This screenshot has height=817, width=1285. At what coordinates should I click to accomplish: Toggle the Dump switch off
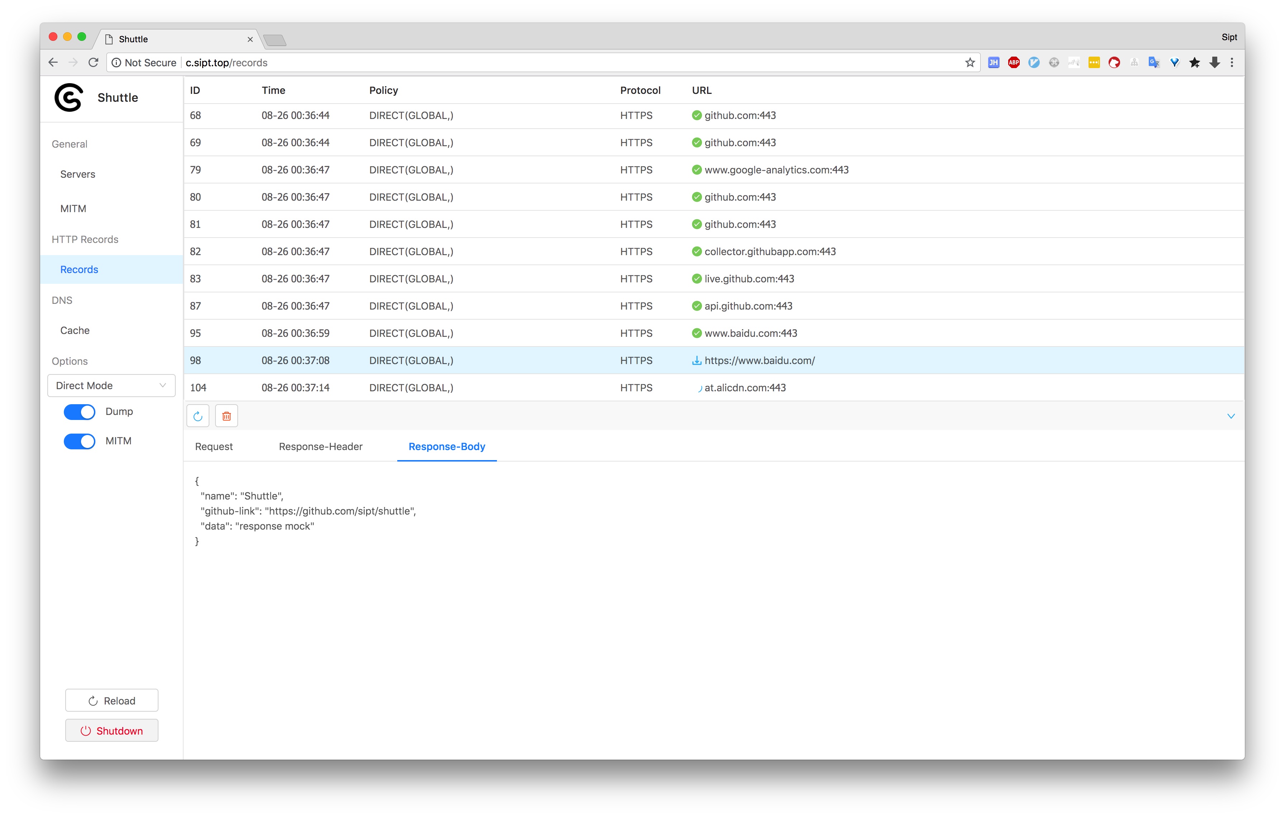(x=80, y=412)
